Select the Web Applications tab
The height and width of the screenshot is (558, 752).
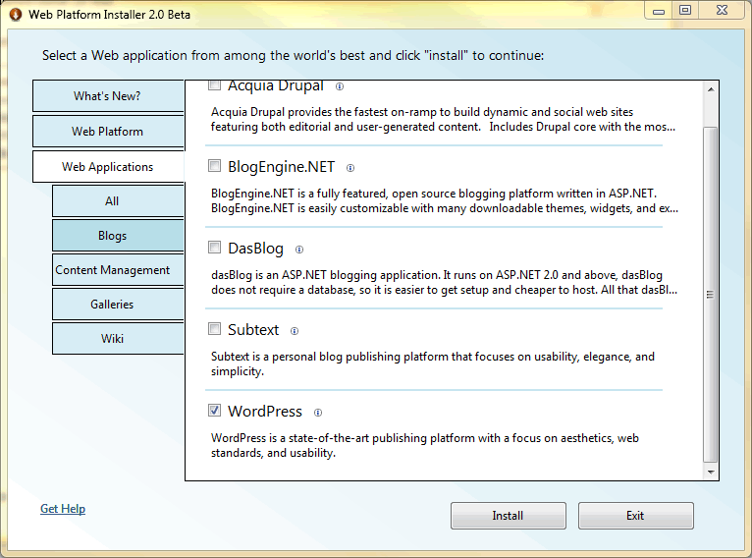(108, 167)
